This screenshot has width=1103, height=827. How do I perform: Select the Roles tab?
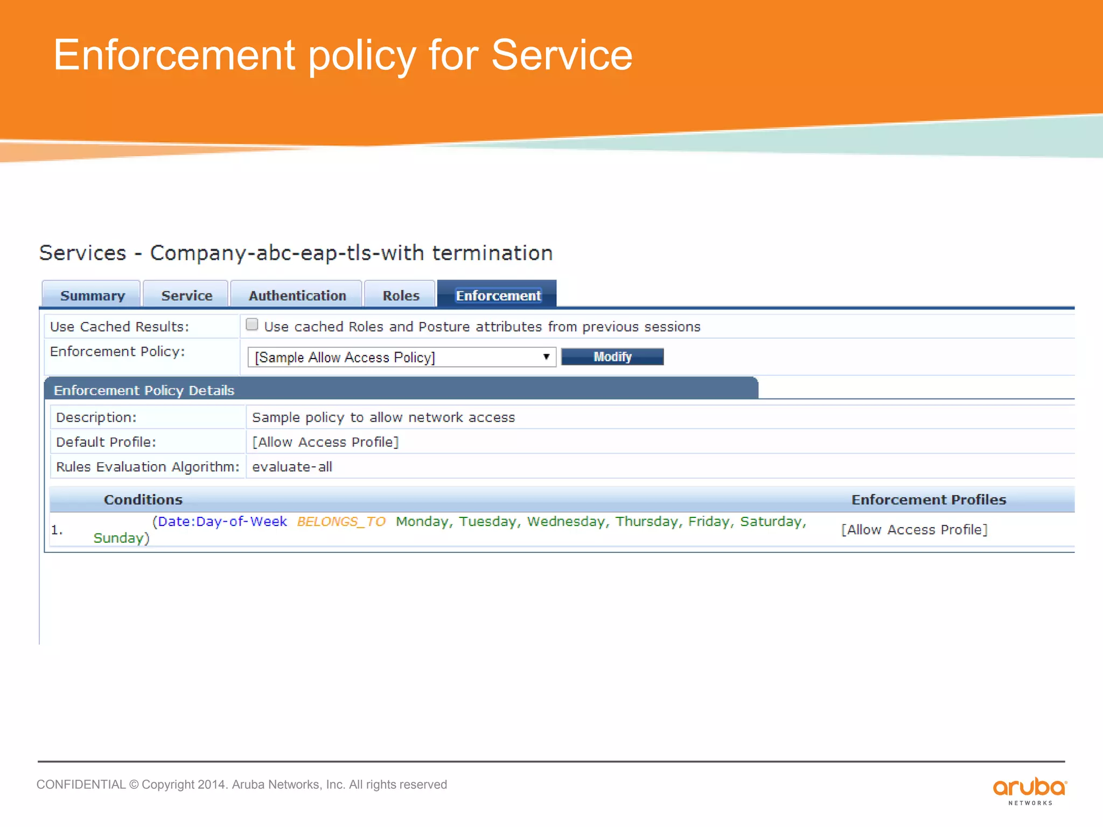400,295
